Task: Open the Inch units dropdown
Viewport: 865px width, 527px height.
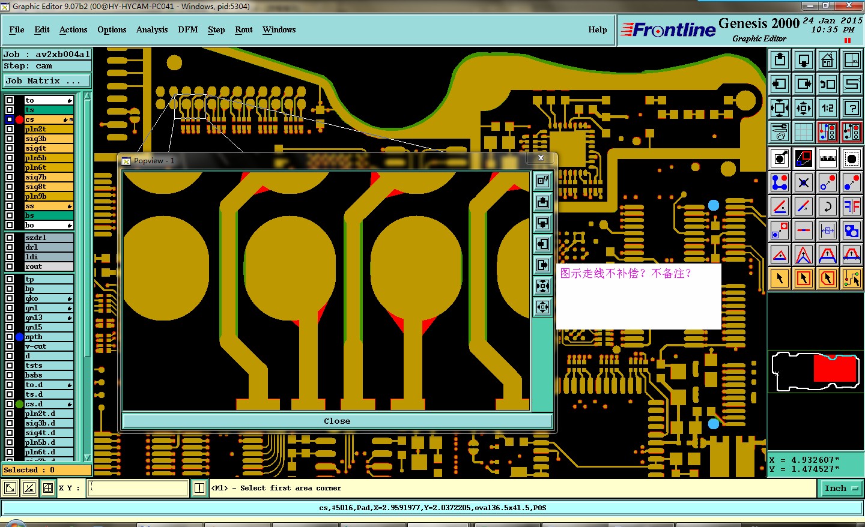Action: pos(840,488)
